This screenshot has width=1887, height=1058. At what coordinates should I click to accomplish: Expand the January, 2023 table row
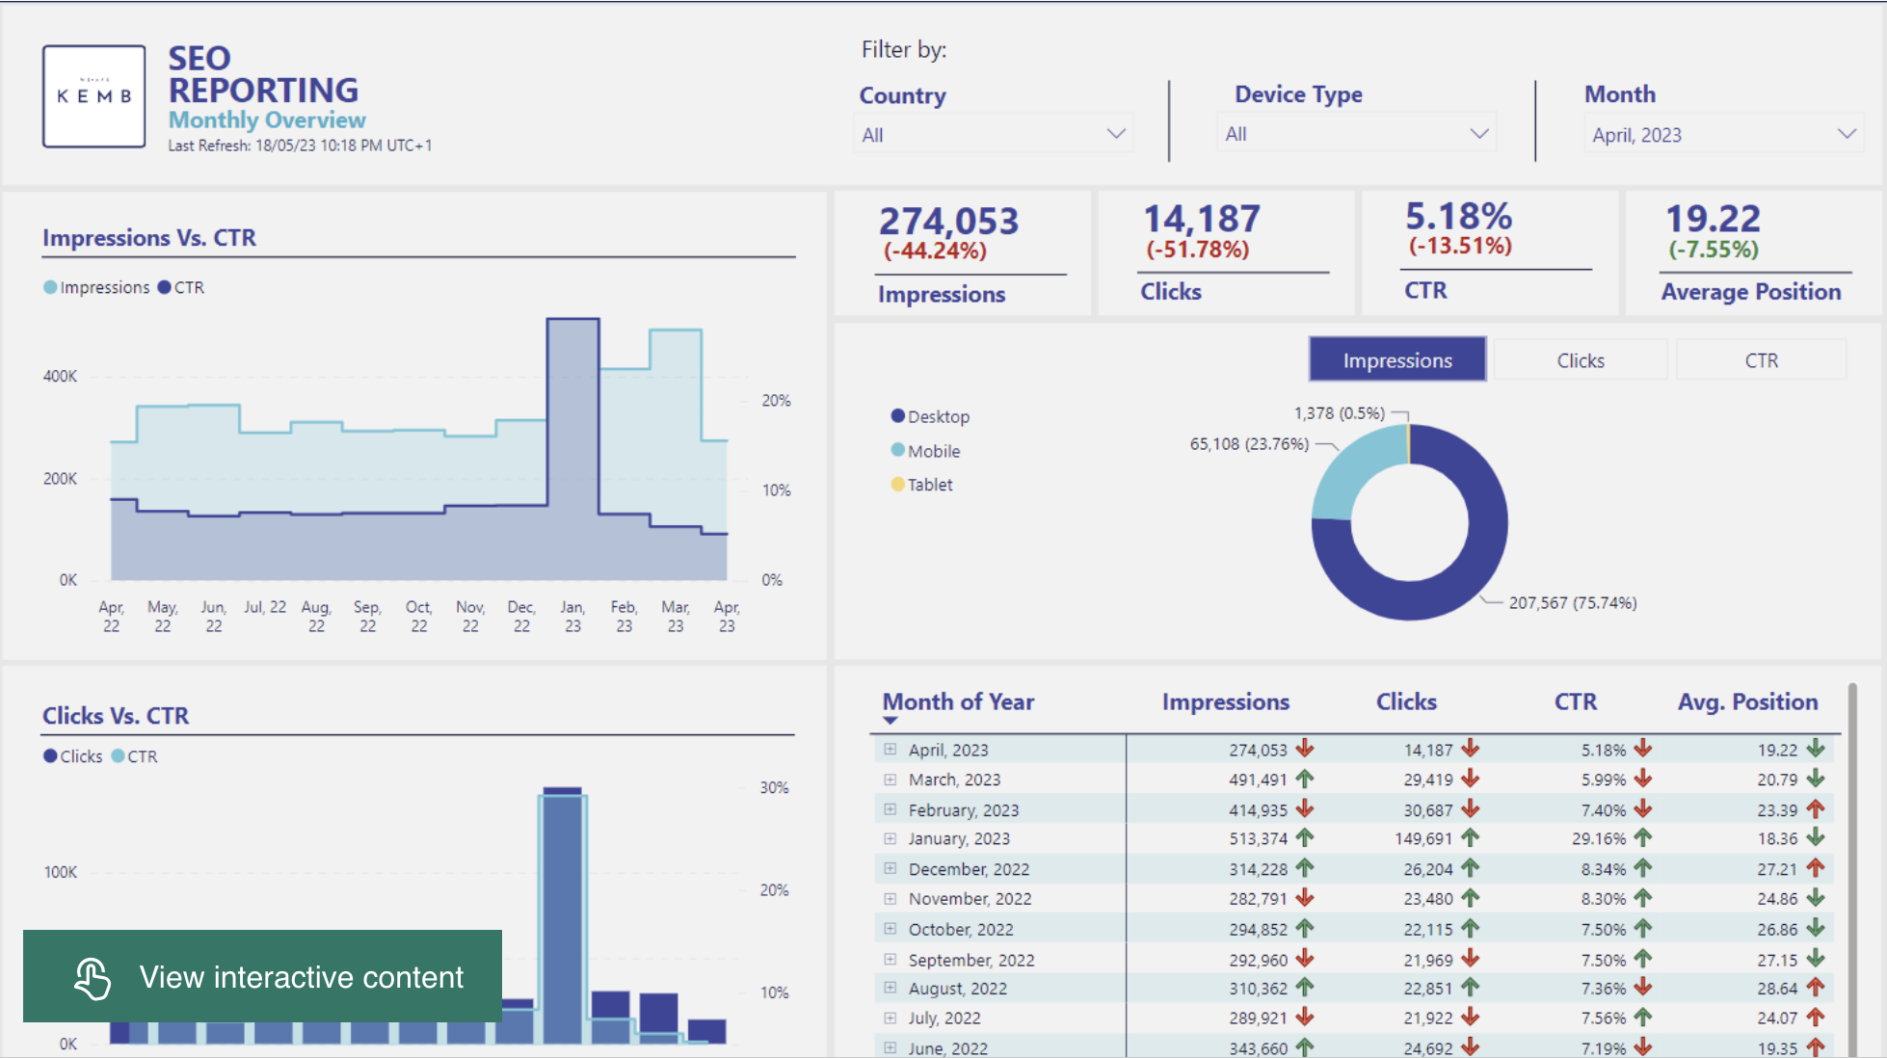(890, 838)
